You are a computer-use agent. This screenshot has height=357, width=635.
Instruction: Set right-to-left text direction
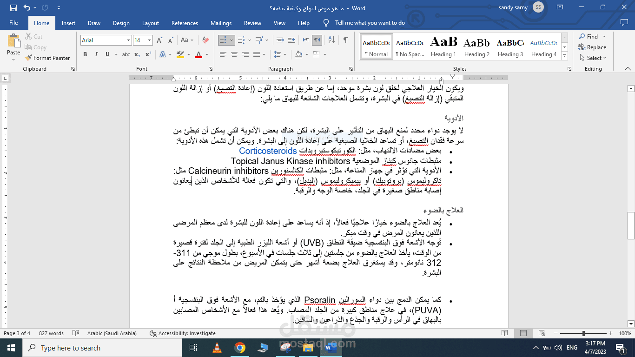[317, 40]
